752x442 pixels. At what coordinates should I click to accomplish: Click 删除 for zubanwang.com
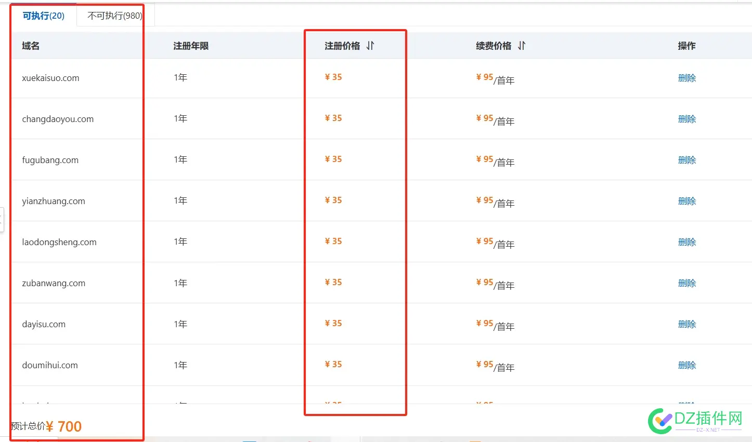click(687, 283)
